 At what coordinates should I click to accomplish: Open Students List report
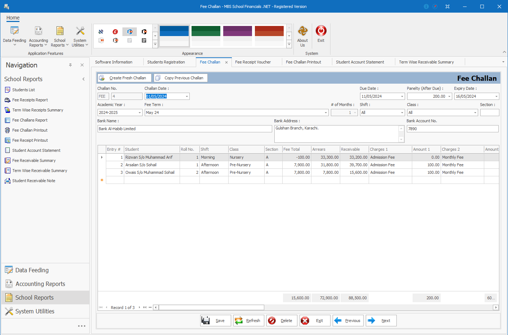pos(23,90)
